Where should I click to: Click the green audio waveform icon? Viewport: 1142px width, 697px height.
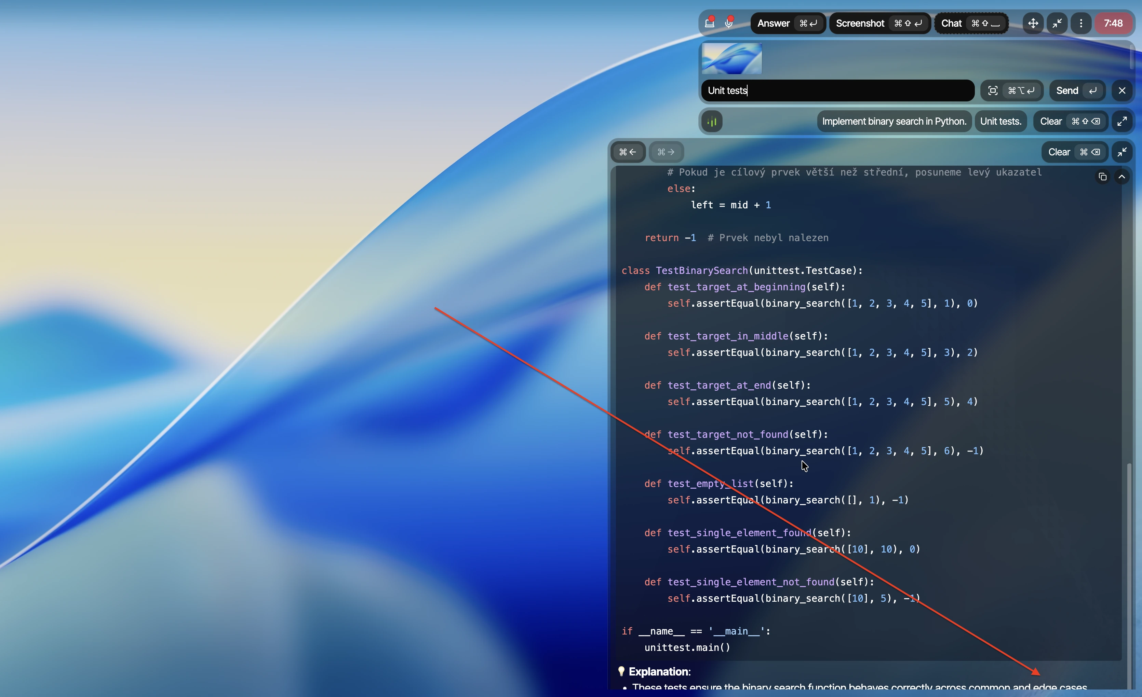pos(712,121)
